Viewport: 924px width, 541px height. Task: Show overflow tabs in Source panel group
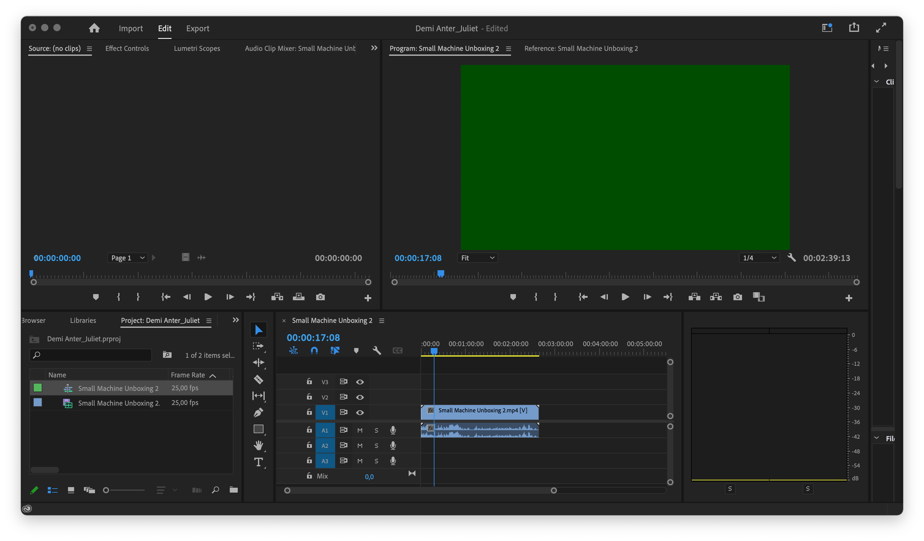pyautogui.click(x=374, y=48)
